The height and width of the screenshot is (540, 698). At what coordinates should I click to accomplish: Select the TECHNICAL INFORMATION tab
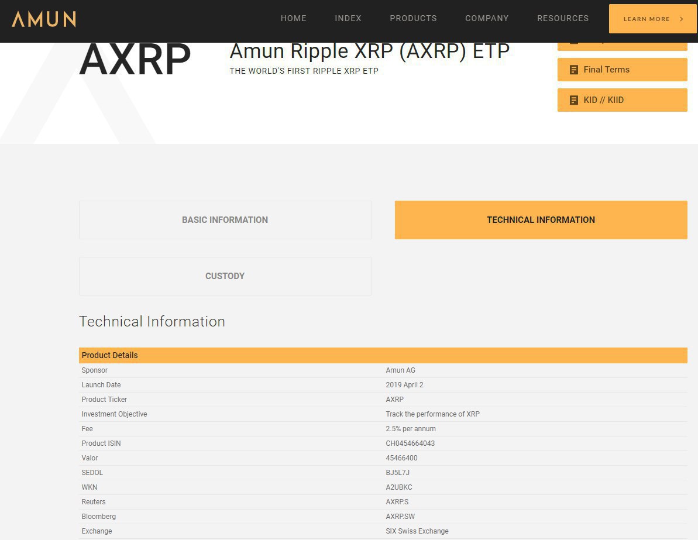pyautogui.click(x=541, y=220)
